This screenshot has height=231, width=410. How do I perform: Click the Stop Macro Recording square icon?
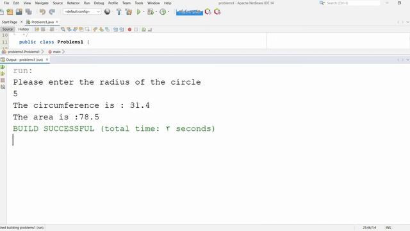point(136,30)
